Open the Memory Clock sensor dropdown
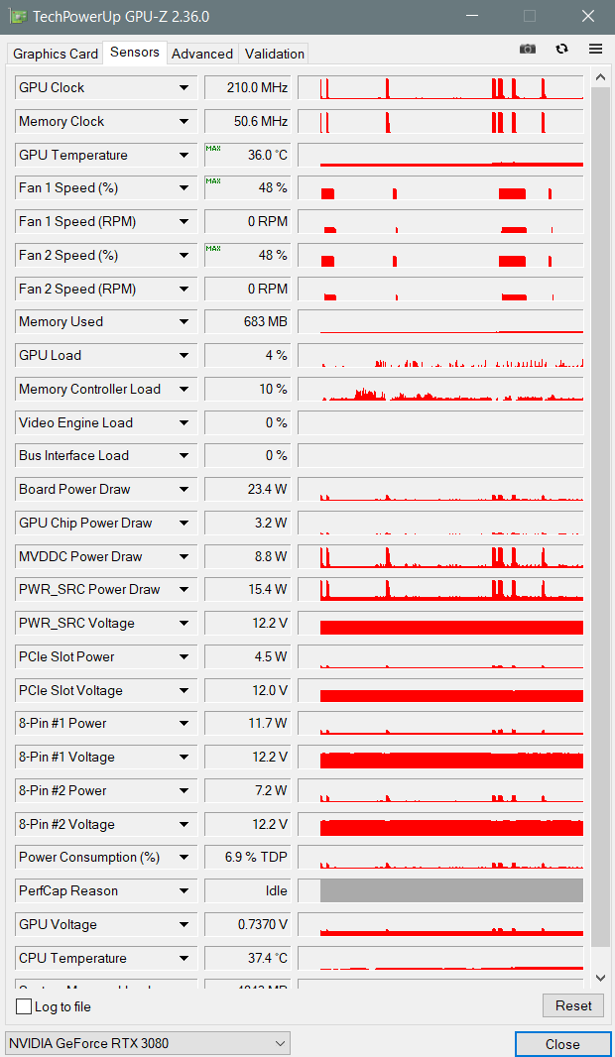The height and width of the screenshot is (1057, 615). click(184, 121)
